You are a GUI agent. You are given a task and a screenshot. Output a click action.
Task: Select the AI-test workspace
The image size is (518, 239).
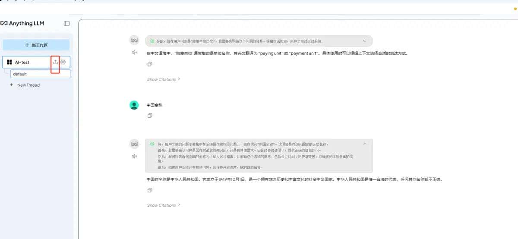(22, 62)
